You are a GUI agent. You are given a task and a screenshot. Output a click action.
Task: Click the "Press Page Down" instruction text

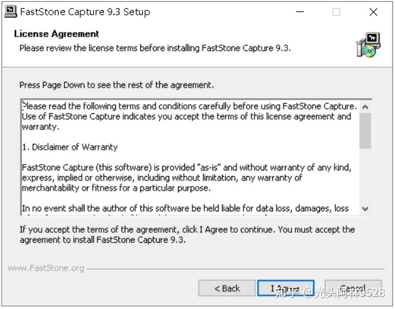(117, 85)
